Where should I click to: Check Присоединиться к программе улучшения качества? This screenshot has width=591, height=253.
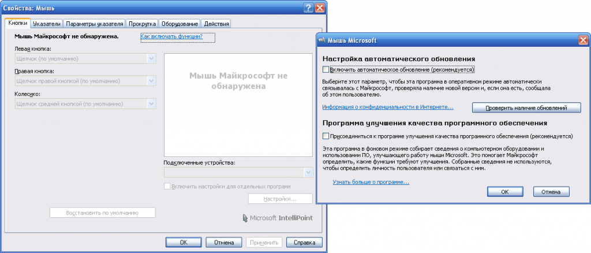326,135
